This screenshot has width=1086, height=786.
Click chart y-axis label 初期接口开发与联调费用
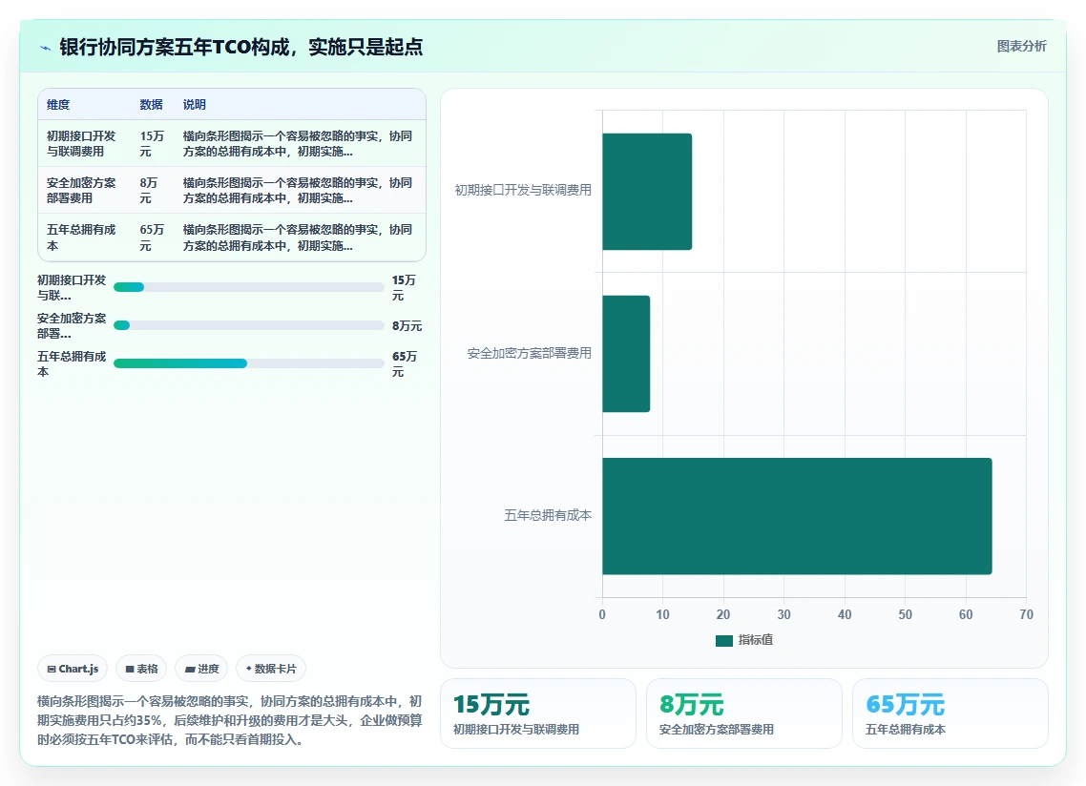click(523, 190)
